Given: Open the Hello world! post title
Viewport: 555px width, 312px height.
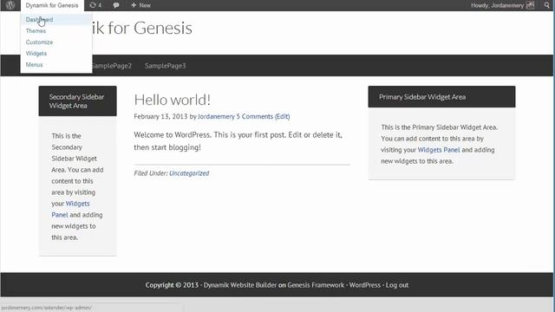Looking at the screenshot, I should [172, 100].
